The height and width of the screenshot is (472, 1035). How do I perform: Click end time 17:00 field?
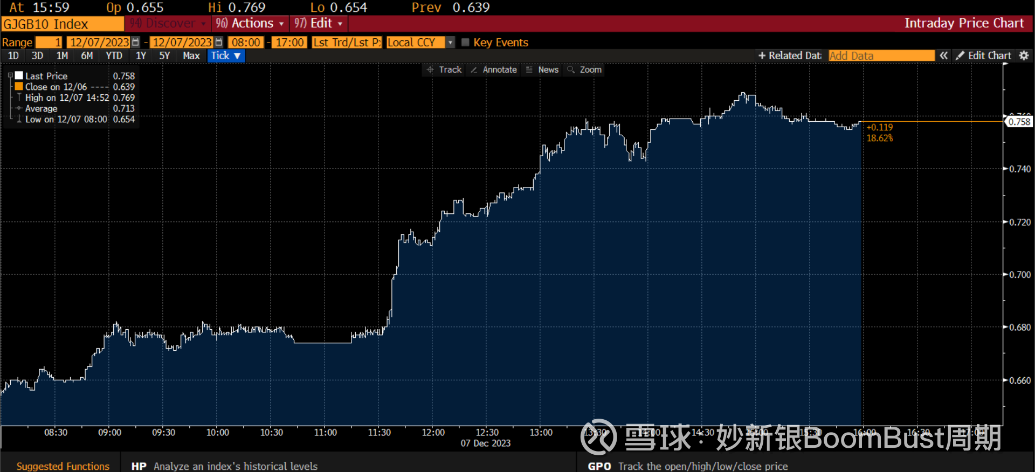289,42
